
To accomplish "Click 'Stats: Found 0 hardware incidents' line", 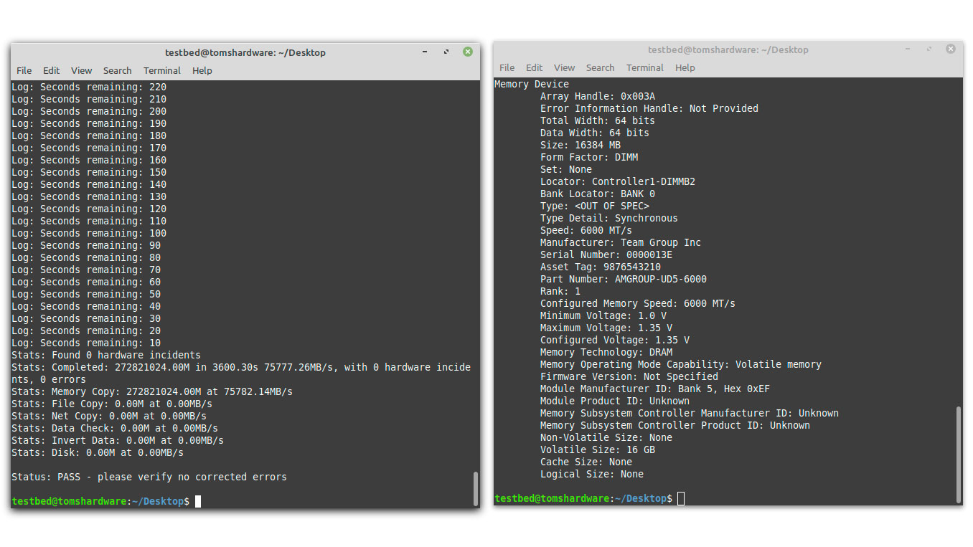I will (x=106, y=355).
